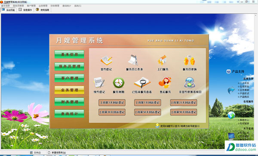Open the 服务员更换 staff replacement icon
Screen dimensions: 258x156
[190, 60]
